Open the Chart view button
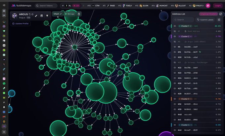 (x=58, y=14)
